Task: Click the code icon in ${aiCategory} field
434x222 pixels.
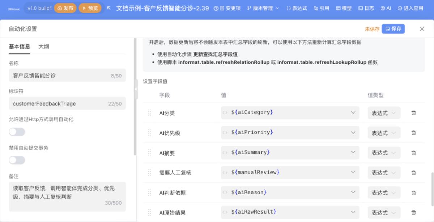Action: (225, 112)
